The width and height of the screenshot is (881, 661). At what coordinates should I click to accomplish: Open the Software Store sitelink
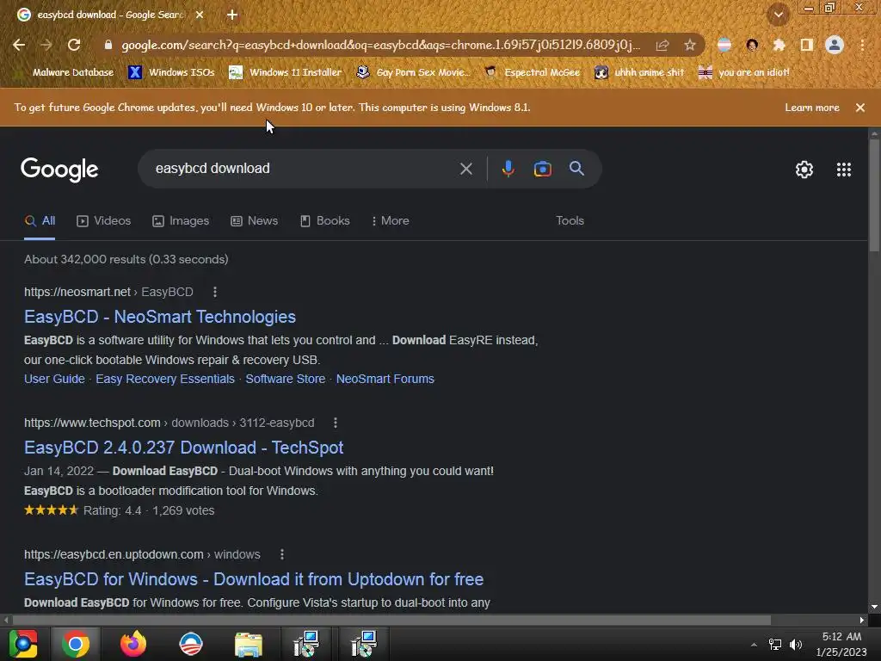(286, 379)
